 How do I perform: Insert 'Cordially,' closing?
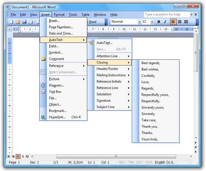[156, 76]
